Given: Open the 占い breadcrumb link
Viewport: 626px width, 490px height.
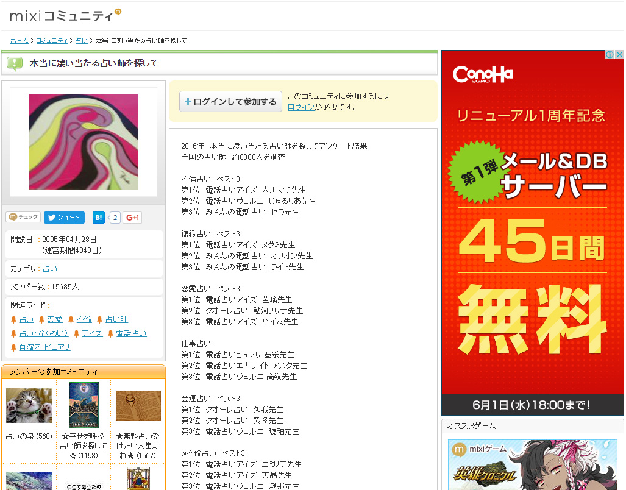Looking at the screenshot, I should pyautogui.click(x=82, y=41).
